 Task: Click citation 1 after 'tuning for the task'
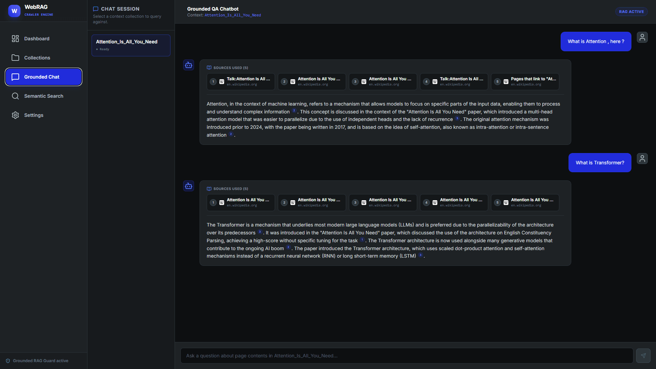(x=362, y=240)
